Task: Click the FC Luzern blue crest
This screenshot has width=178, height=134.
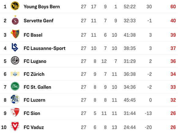Action: click(15, 99)
